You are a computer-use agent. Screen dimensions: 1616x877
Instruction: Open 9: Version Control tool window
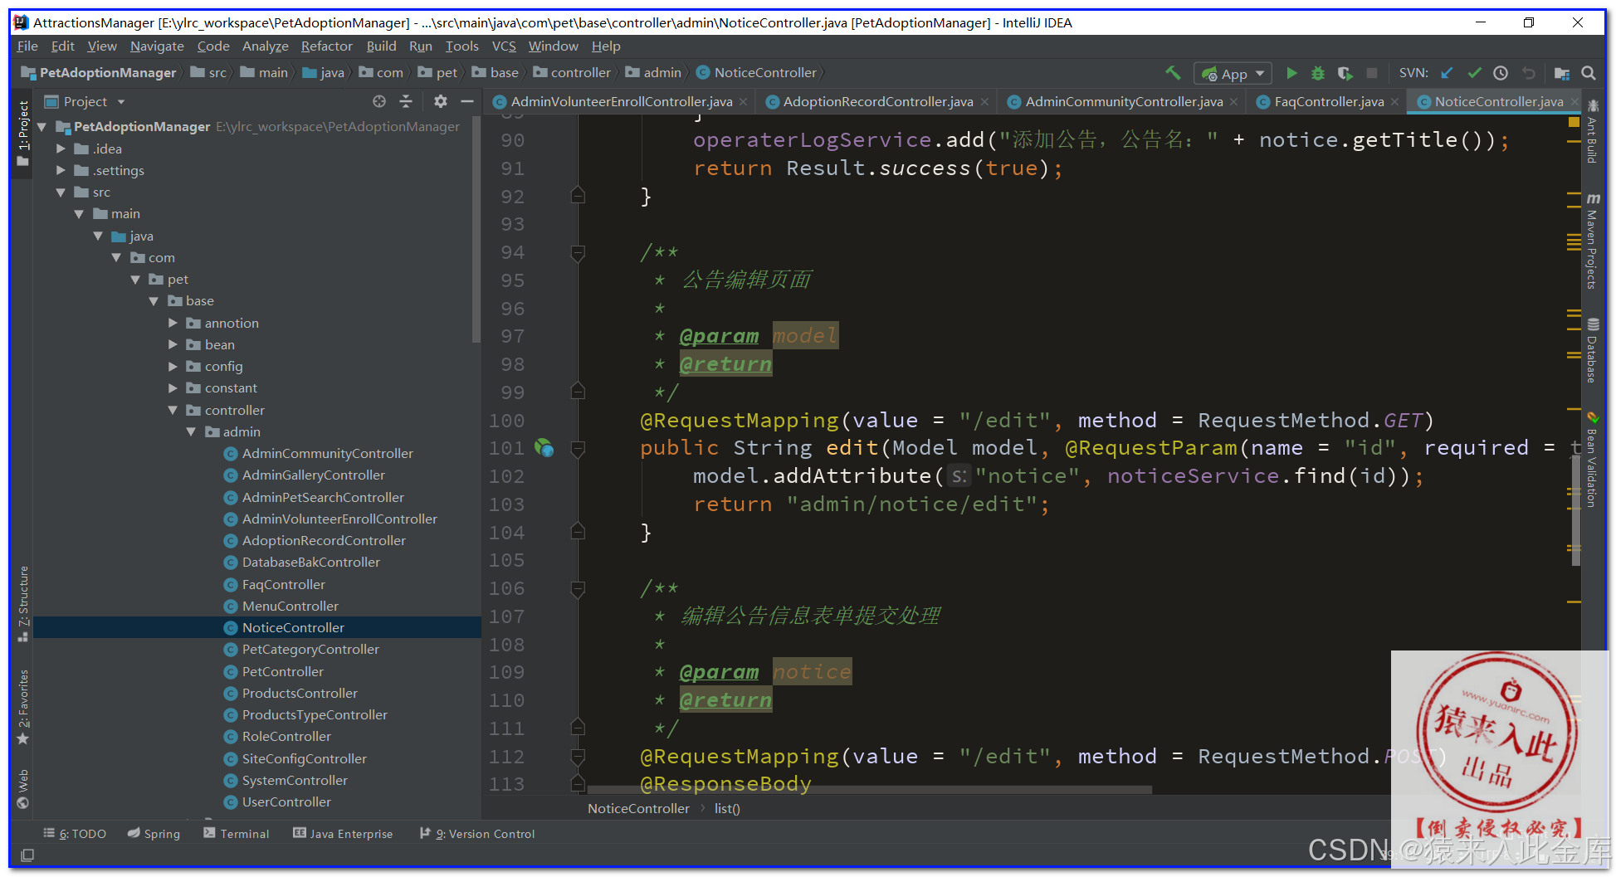pyautogui.click(x=477, y=834)
